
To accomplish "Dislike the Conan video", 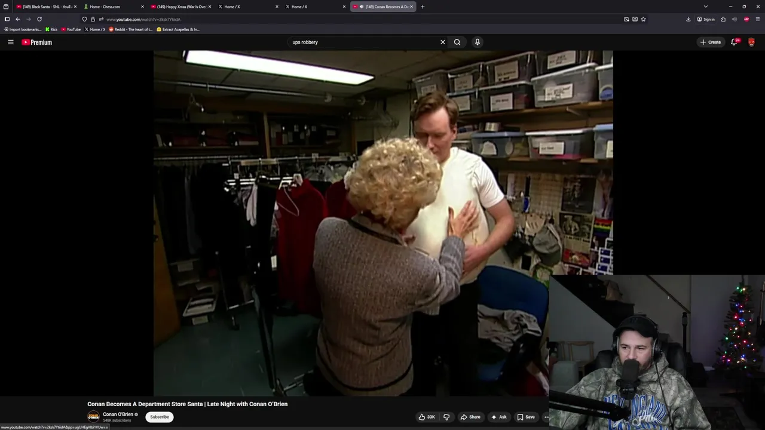I will pyautogui.click(x=446, y=417).
